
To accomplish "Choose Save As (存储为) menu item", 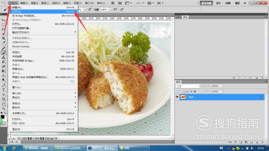I will click(43, 69).
